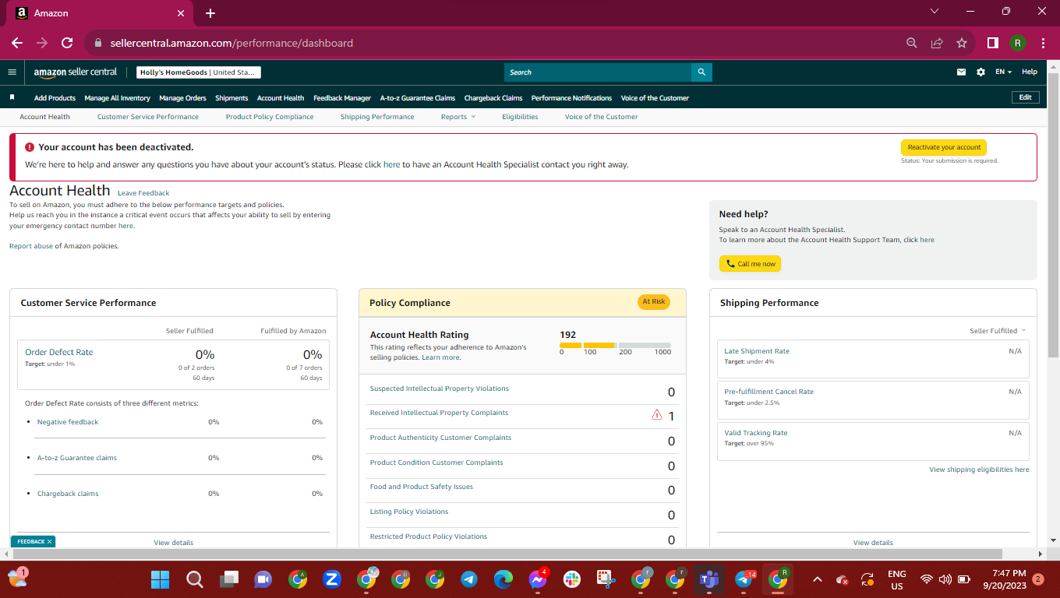Go to Manage Orders
1060x598 pixels.
(x=182, y=98)
